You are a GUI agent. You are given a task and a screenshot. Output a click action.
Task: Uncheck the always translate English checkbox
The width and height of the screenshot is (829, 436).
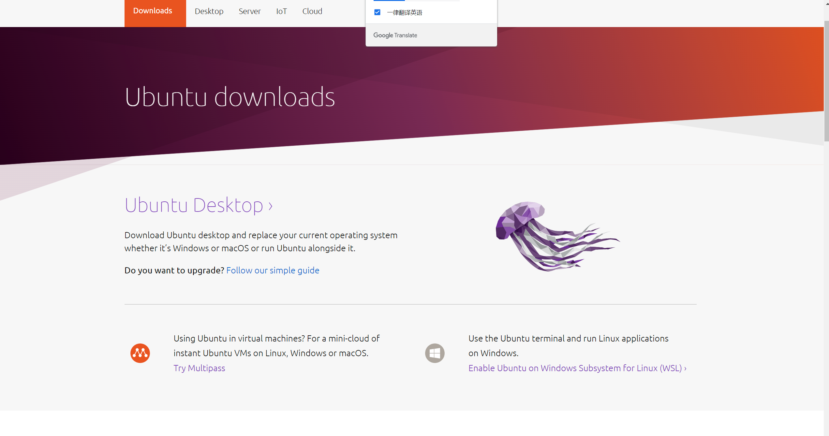tap(377, 12)
